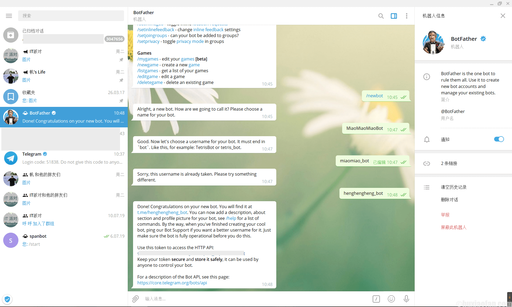Open the IT派对 channel chat
Viewport: 512px width, 307px height.
coord(64,55)
